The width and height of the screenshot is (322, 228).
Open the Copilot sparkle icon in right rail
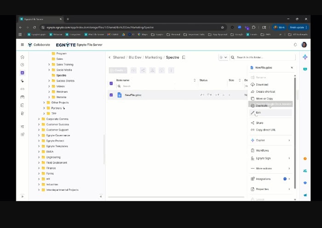305,57
